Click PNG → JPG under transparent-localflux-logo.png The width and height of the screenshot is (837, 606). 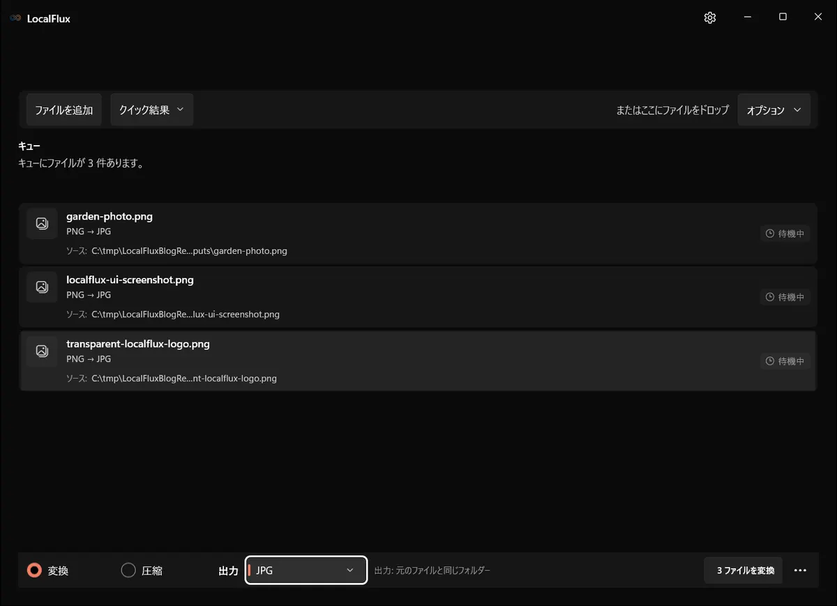click(89, 359)
